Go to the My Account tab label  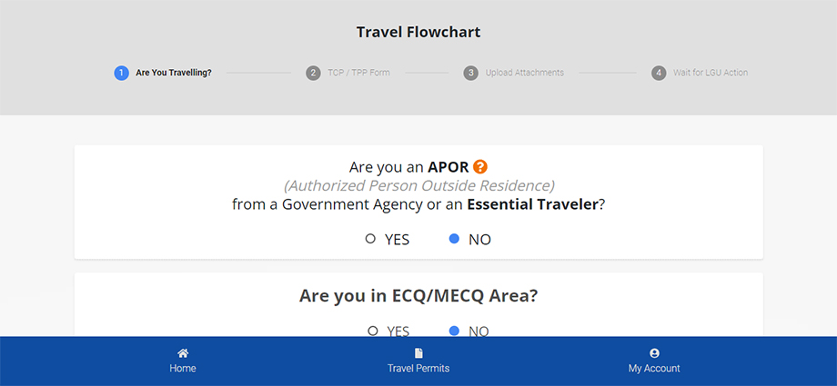[x=654, y=368]
